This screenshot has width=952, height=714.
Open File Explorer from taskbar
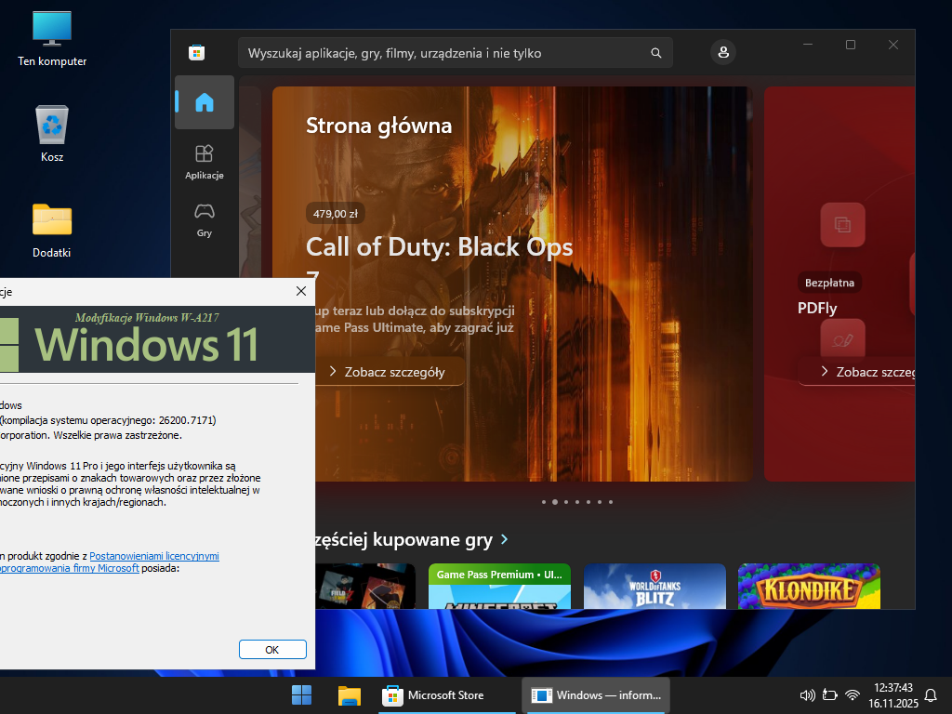coord(349,695)
